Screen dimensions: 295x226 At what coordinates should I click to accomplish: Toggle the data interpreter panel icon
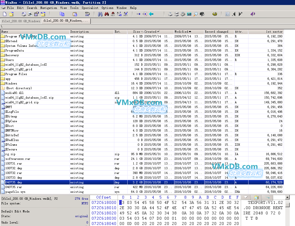coord(227,14)
